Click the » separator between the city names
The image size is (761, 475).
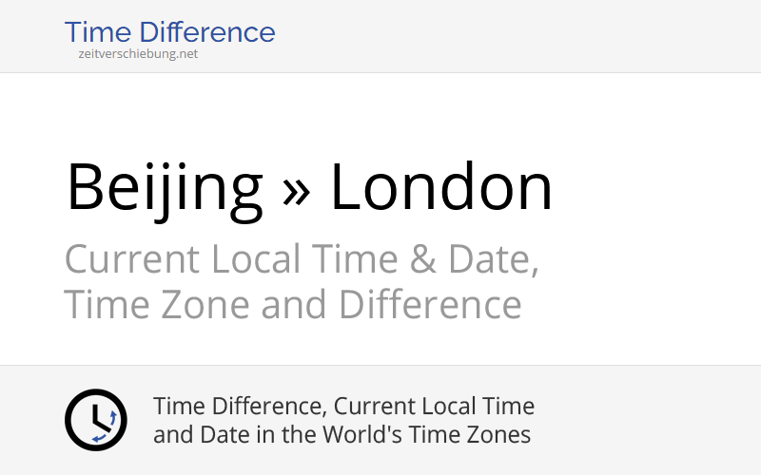[296, 188]
